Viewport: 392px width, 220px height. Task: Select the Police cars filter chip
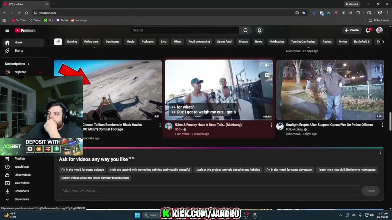pos(91,42)
